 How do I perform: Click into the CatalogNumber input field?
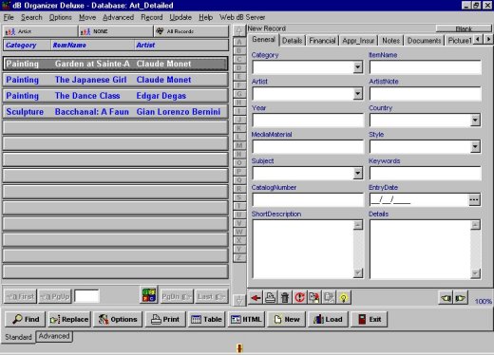tap(308, 199)
